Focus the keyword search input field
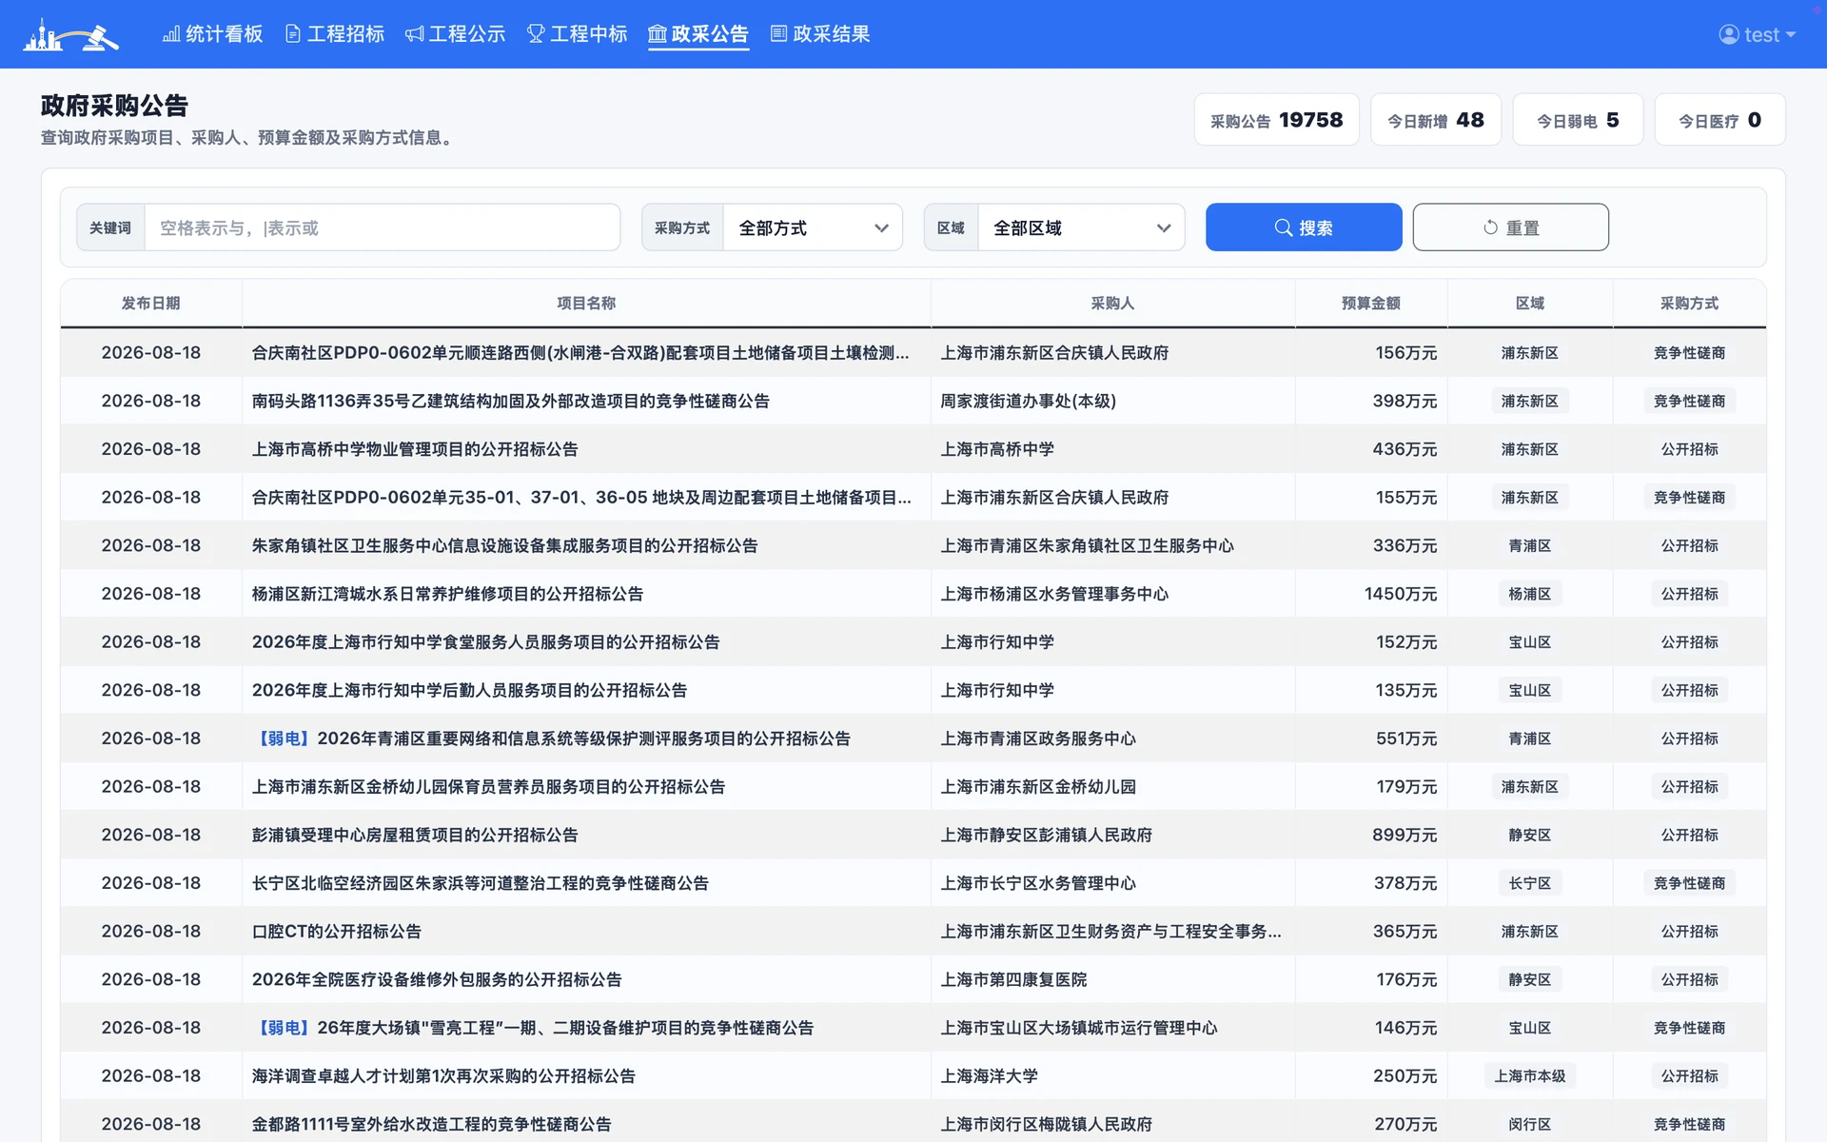The image size is (1827, 1142). (382, 227)
